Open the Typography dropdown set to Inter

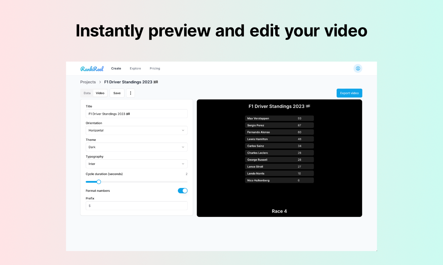[x=137, y=164]
